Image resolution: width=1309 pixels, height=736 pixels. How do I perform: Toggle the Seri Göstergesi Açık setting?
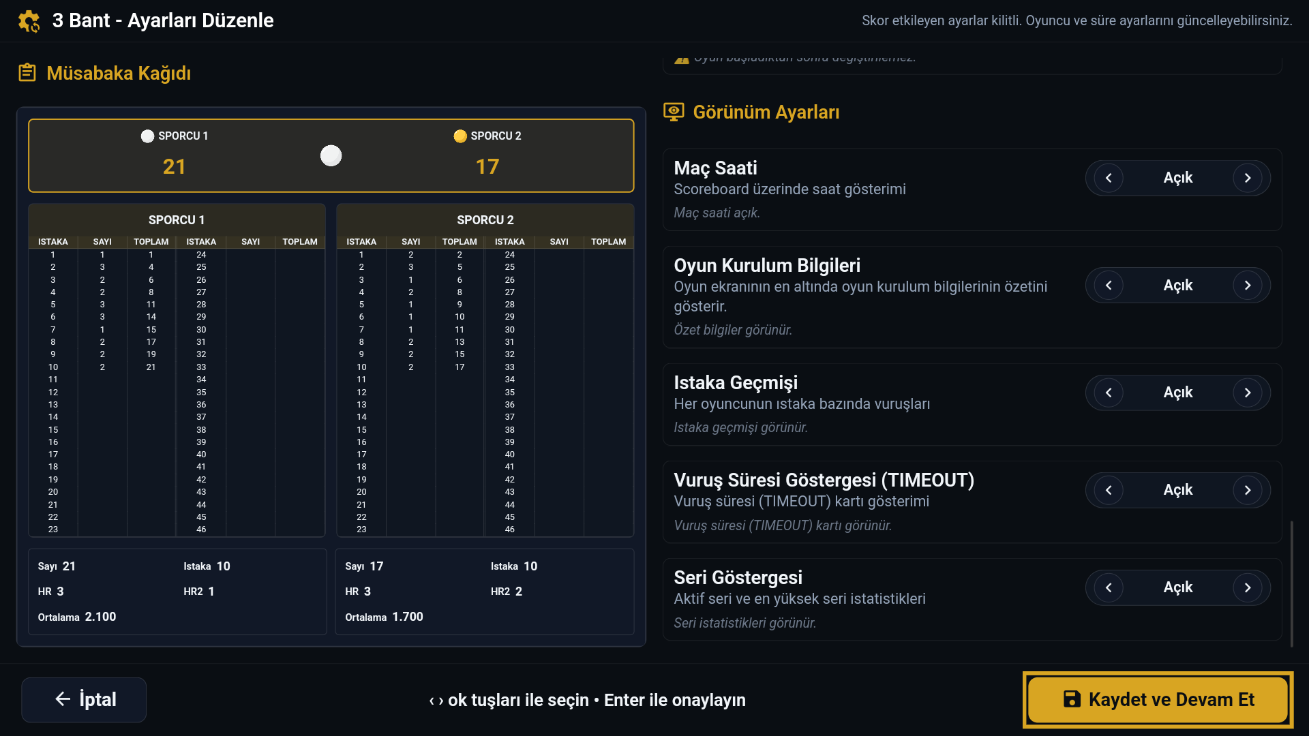(x=1178, y=587)
